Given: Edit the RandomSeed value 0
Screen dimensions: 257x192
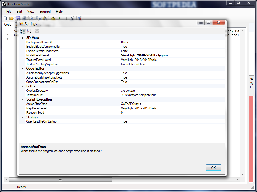Looking at the screenshot, I should pyautogui.click(x=172, y=113).
